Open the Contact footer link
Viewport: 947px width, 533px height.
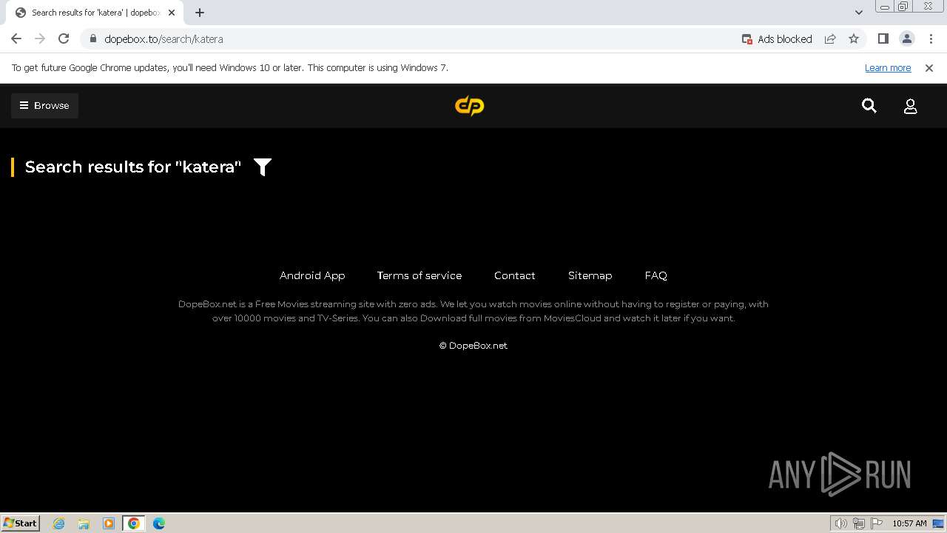[x=515, y=275]
